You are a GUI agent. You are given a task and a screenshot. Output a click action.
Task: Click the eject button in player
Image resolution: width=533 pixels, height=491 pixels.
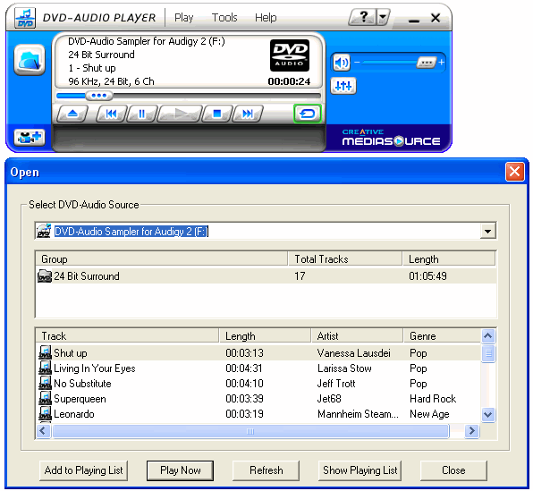[72, 114]
